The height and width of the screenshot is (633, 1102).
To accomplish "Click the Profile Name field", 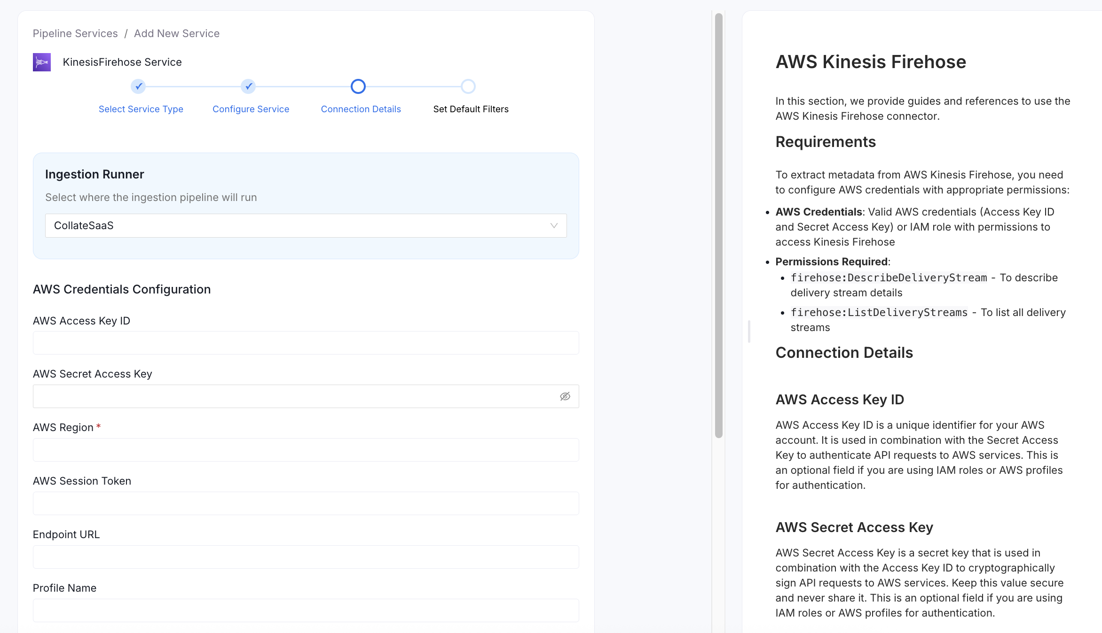I will click(x=306, y=610).
